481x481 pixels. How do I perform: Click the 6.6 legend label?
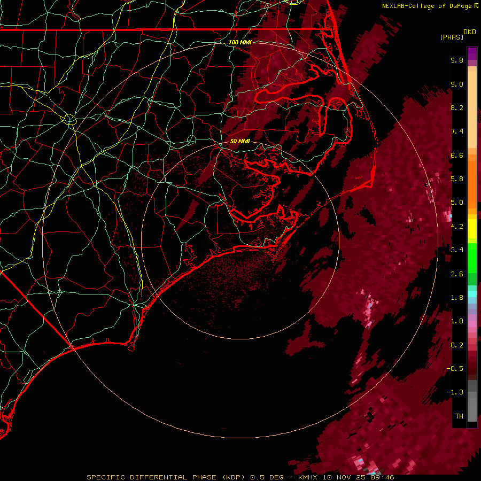(x=457, y=155)
